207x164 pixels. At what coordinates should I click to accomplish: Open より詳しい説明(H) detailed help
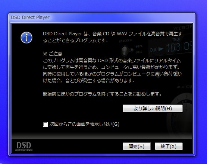click(x=153, y=109)
